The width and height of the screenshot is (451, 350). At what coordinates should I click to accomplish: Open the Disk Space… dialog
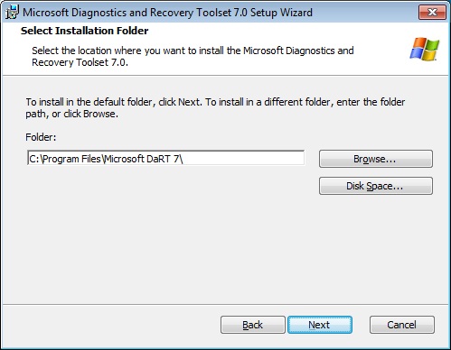376,186
